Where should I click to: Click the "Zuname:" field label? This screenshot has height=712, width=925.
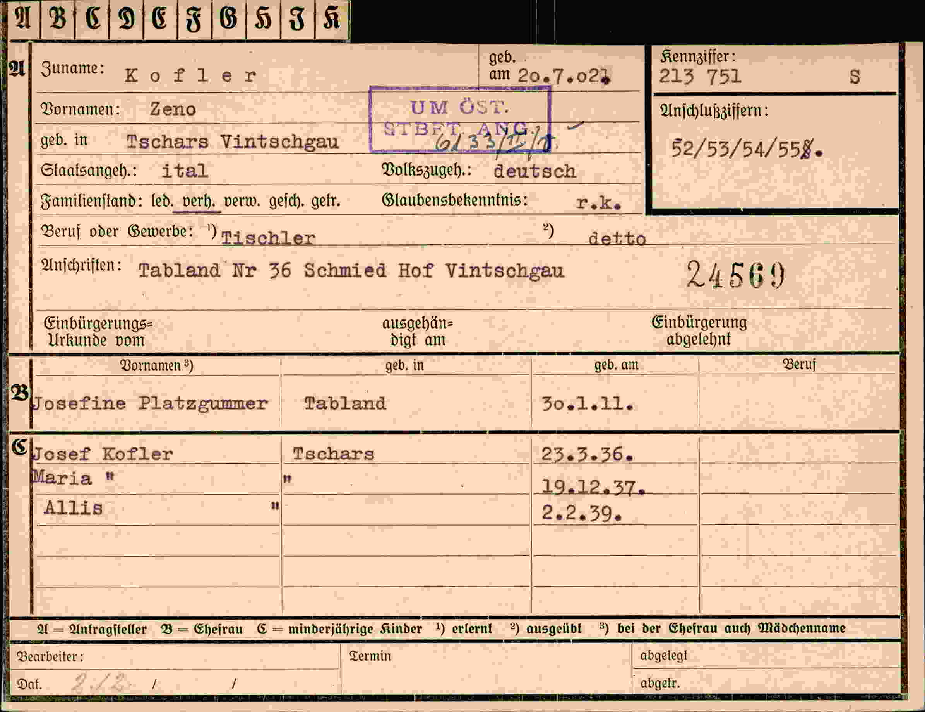[x=72, y=68]
